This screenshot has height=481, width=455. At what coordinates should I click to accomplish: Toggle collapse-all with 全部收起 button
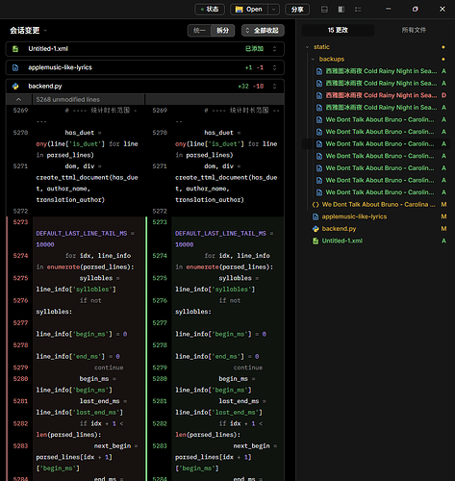[x=263, y=31]
